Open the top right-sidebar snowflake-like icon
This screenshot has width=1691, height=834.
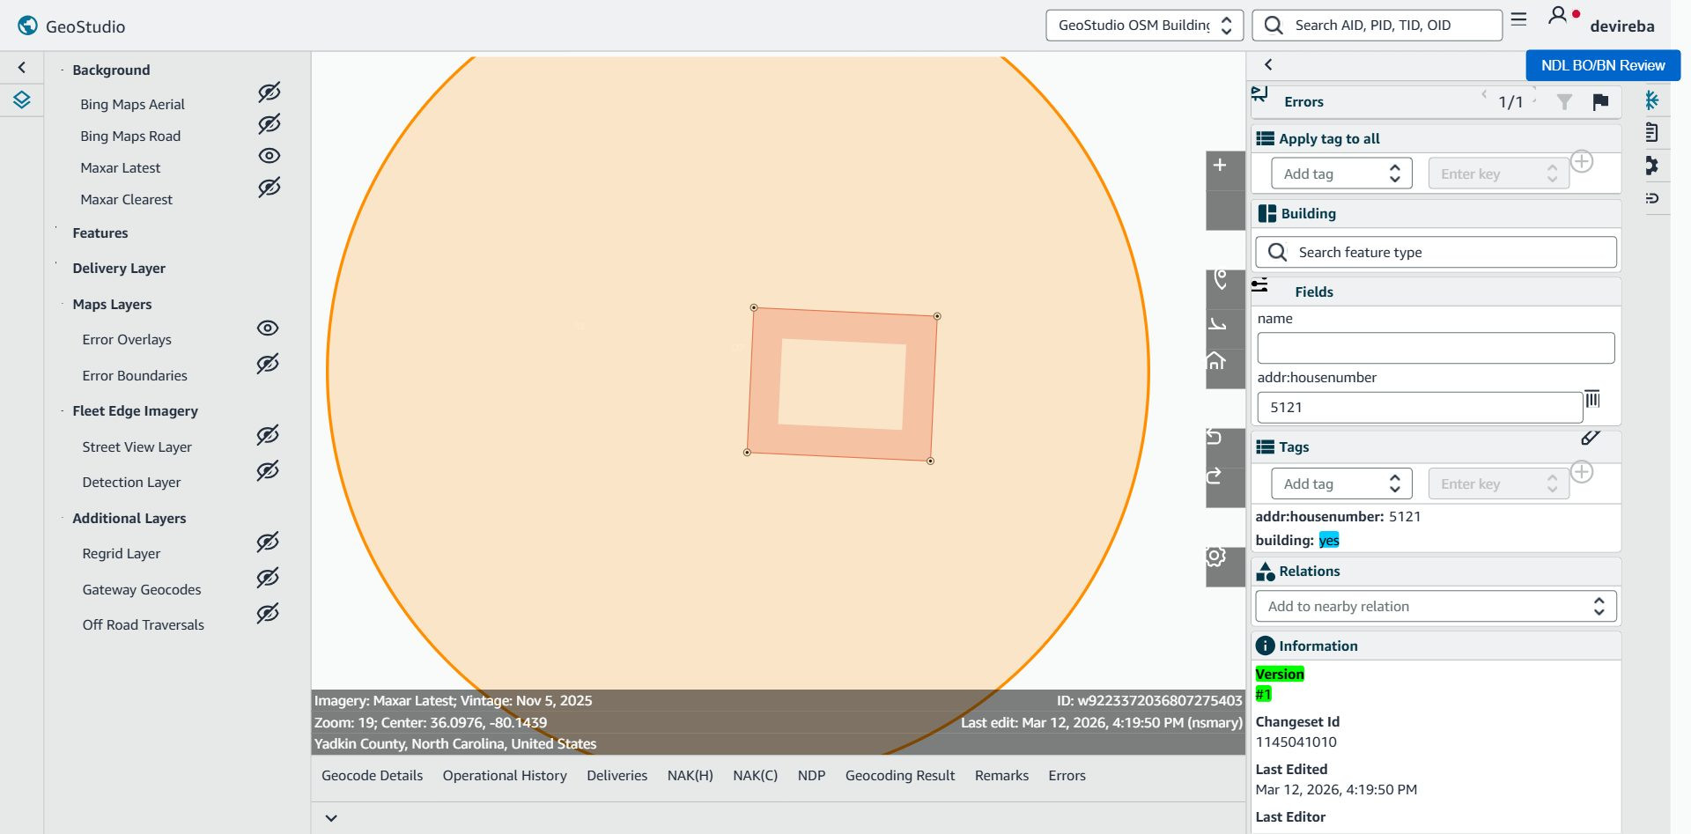(x=1651, y=100)
